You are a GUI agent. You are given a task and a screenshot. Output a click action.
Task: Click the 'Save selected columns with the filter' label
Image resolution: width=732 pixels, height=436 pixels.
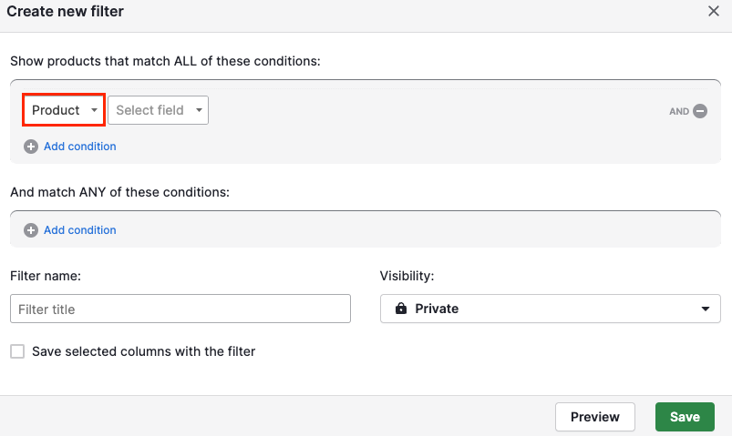(143, 351)
